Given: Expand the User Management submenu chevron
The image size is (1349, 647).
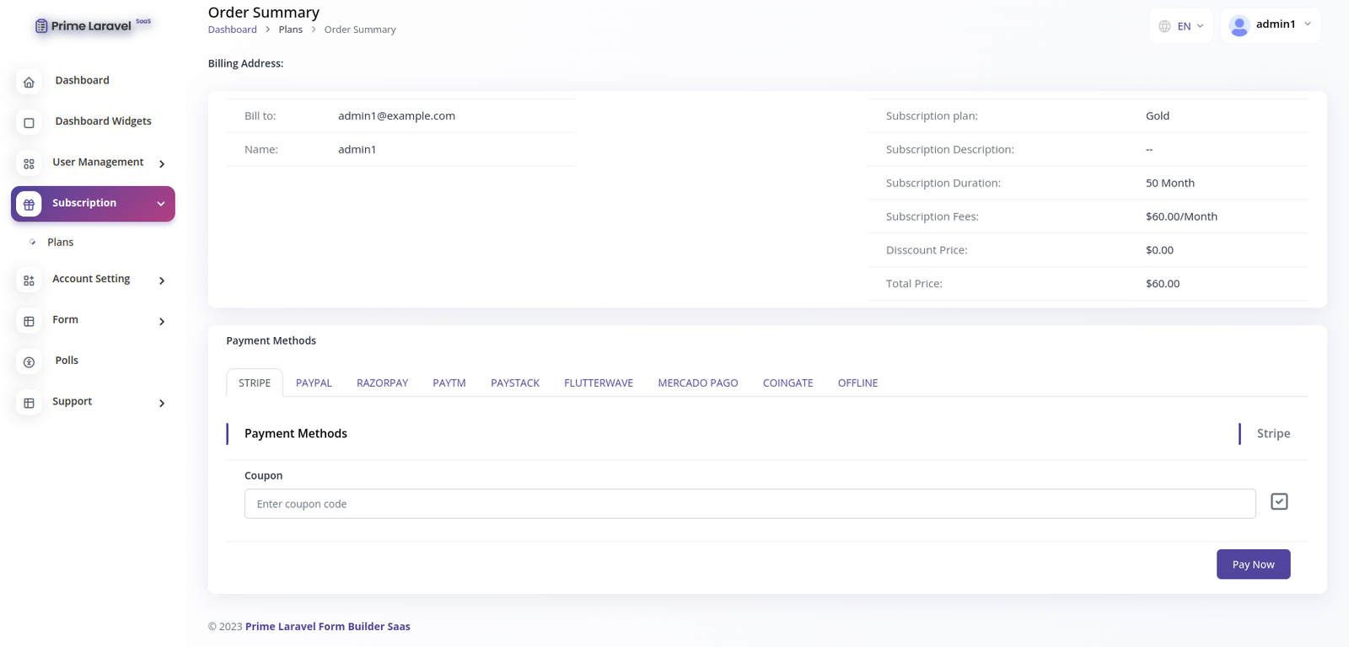Looking at the screenshot, I should pos(162,164).
